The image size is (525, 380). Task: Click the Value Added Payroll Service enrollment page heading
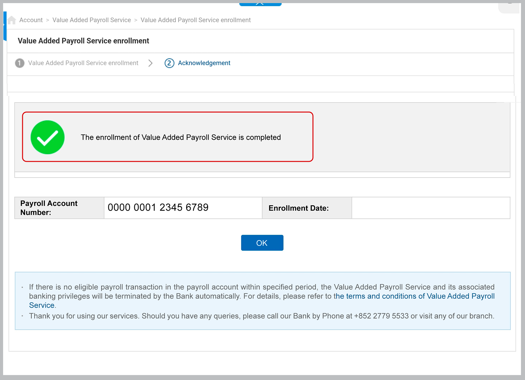coord(83,41)
